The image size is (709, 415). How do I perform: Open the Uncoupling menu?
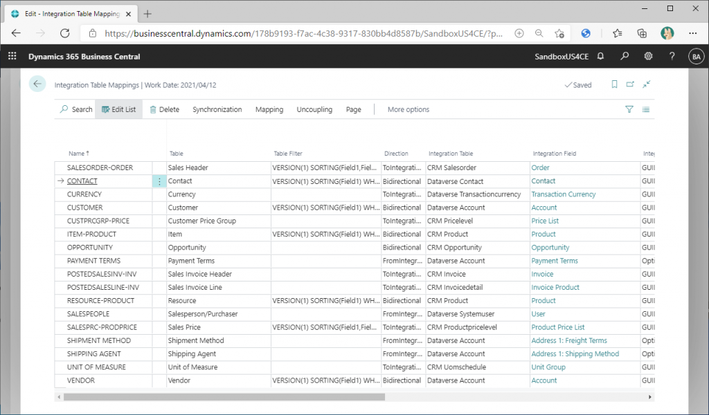coord(314,109)
